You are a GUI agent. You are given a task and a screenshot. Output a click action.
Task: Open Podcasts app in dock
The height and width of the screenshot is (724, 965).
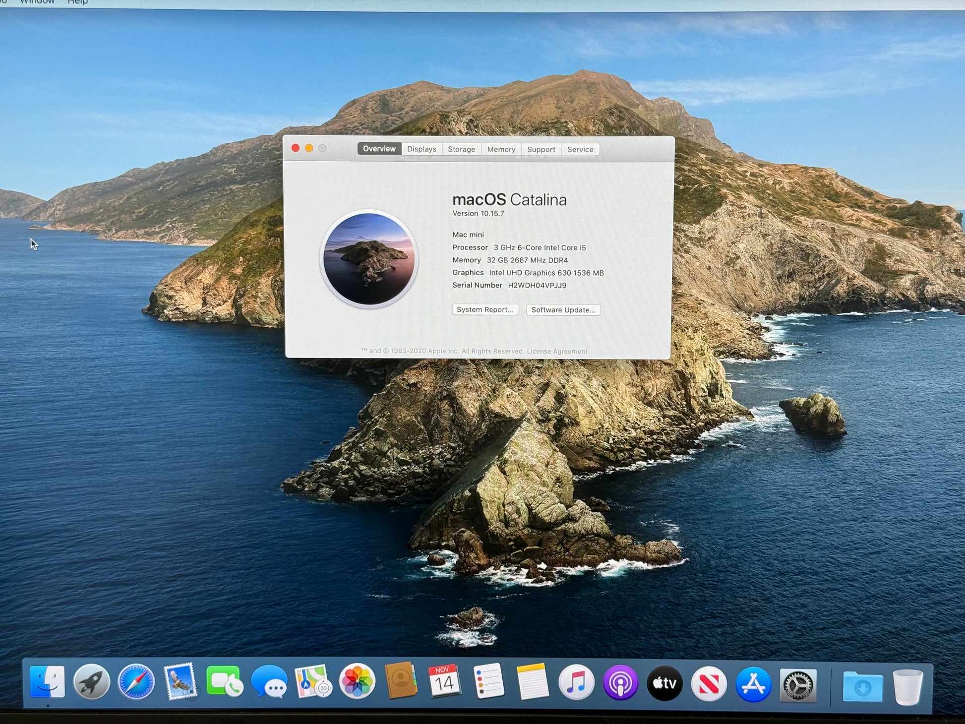tap(620, 683)
